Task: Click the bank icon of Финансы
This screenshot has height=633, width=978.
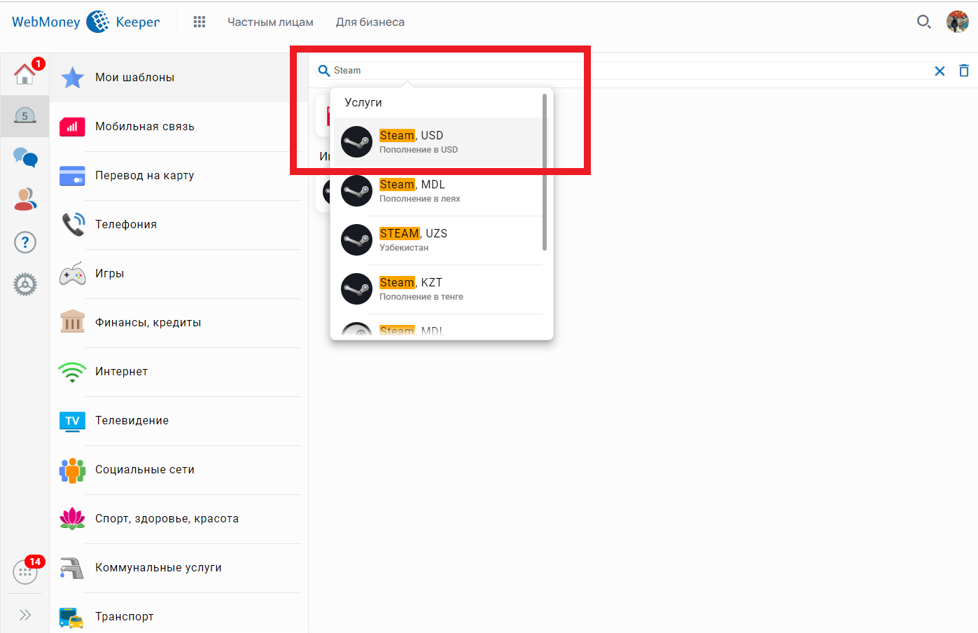Action: 72,321
